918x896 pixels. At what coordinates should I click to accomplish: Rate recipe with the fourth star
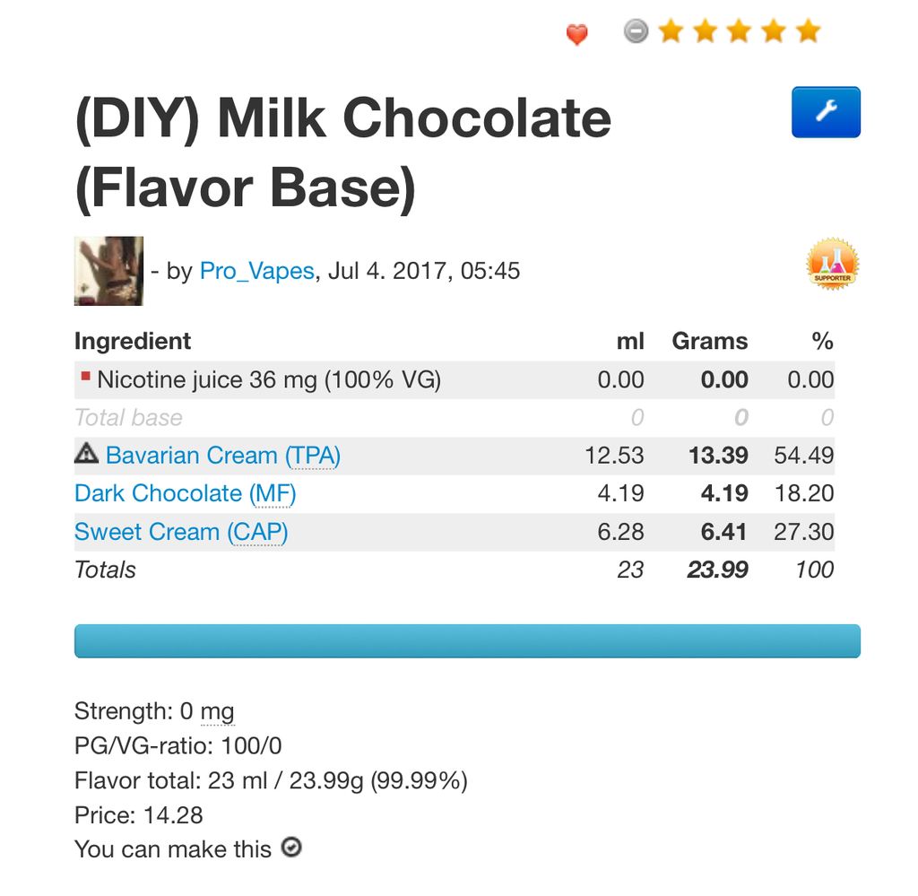coord(774,31)
